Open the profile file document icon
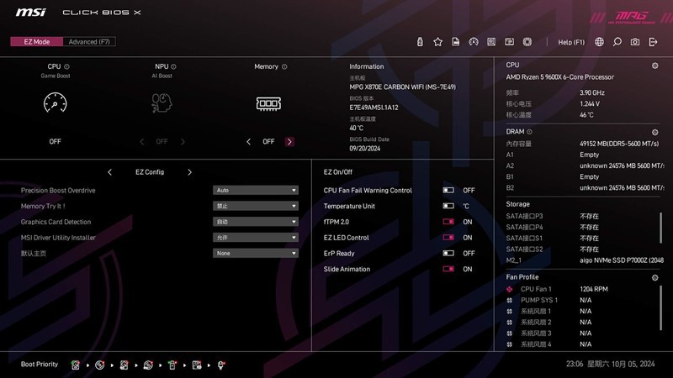The image size is (673, 378). click(x=456, y=41)
